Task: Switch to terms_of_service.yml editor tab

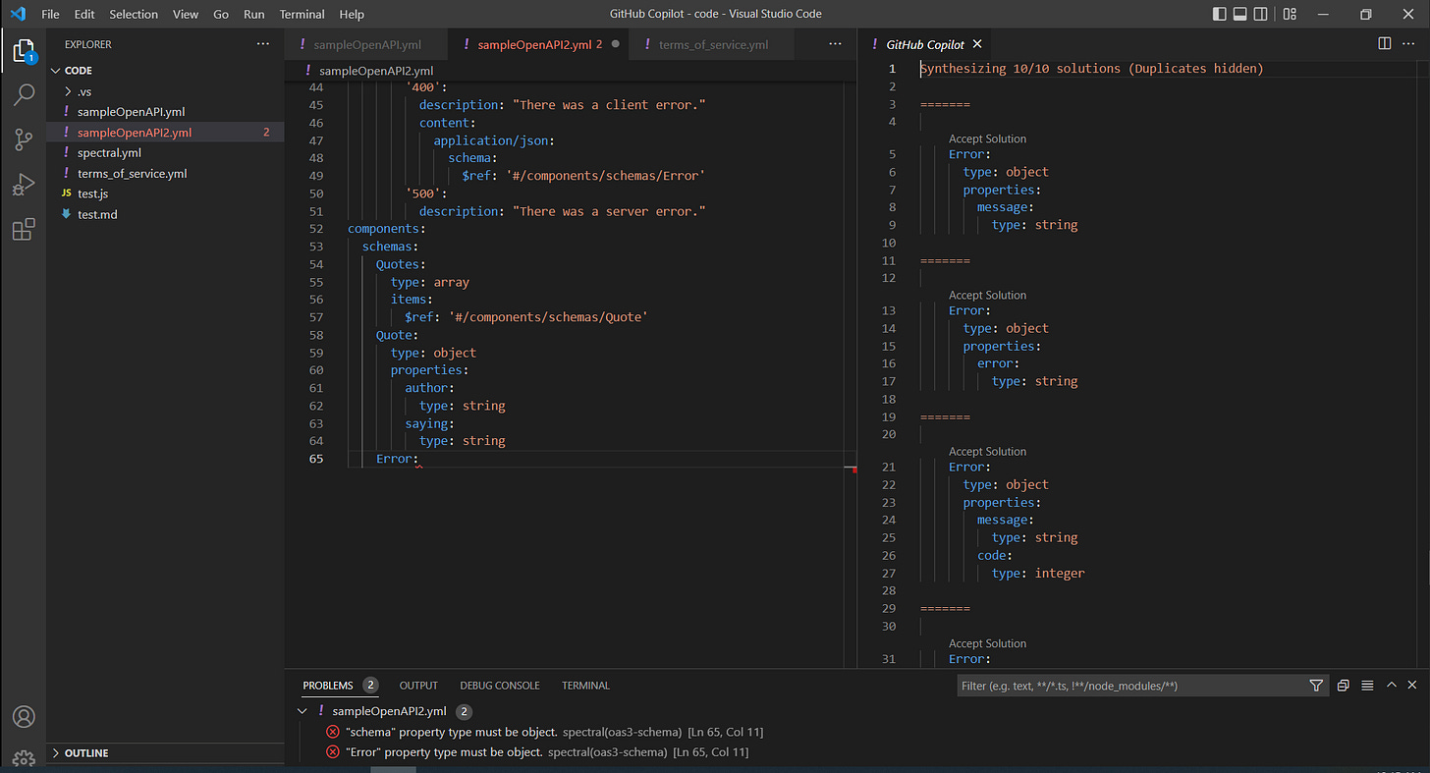Action: pyautogui.click(x=713, y=44)
